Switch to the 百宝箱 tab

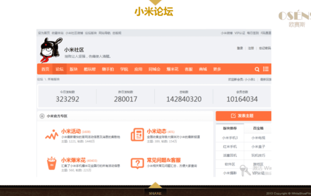(x=258, y=128)
